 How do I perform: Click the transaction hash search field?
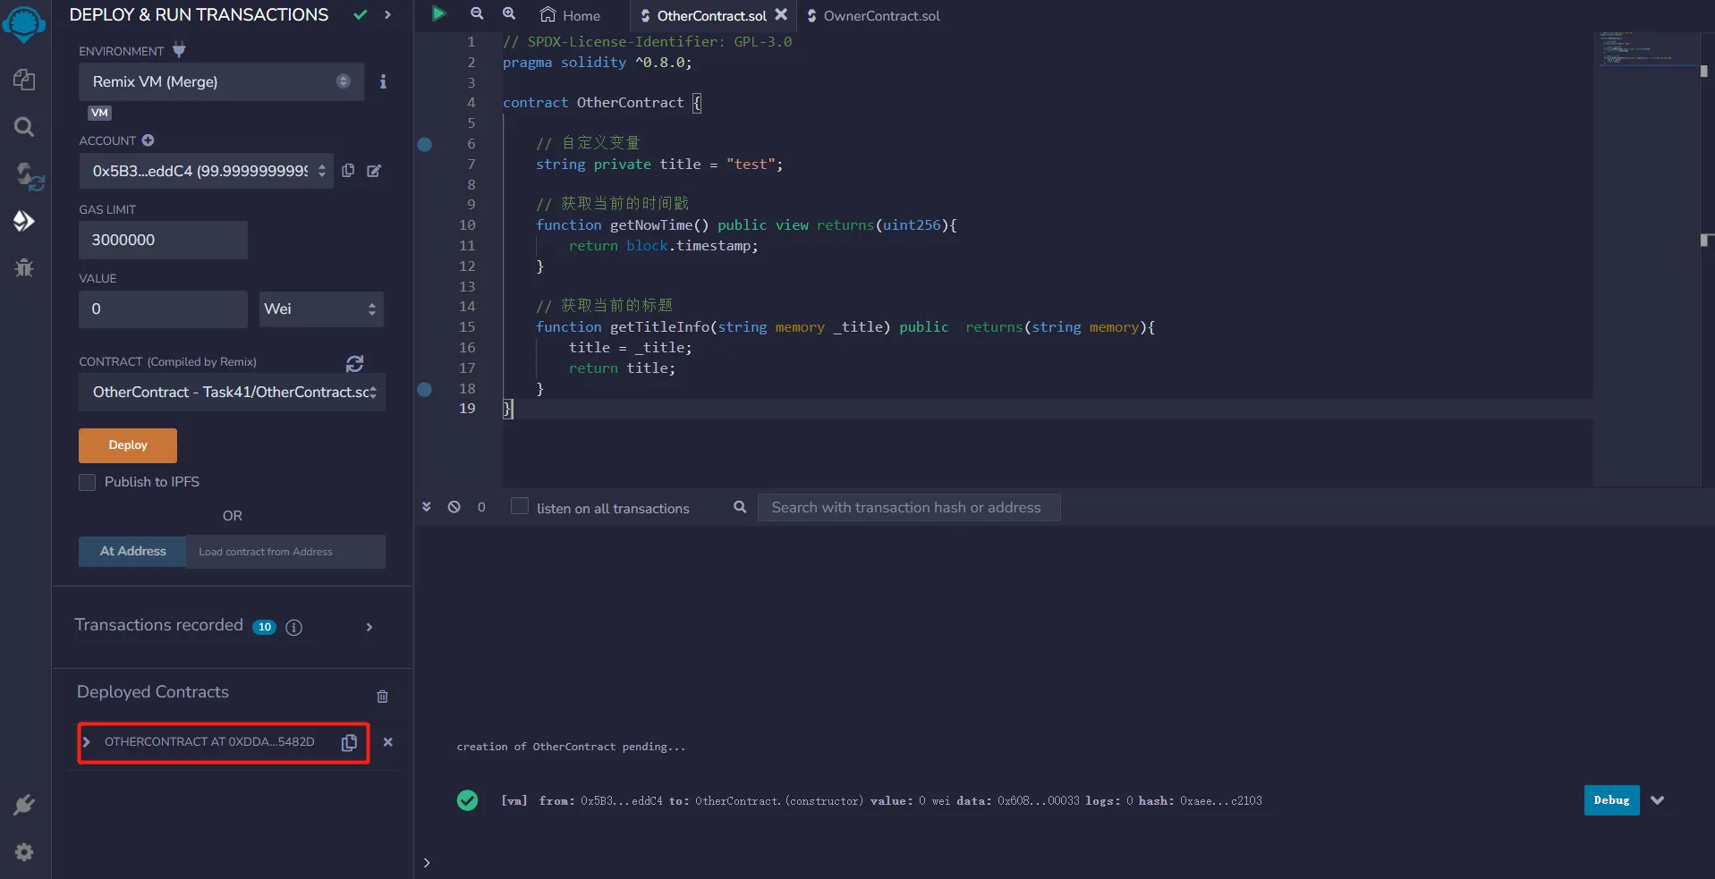click(909, 507)
